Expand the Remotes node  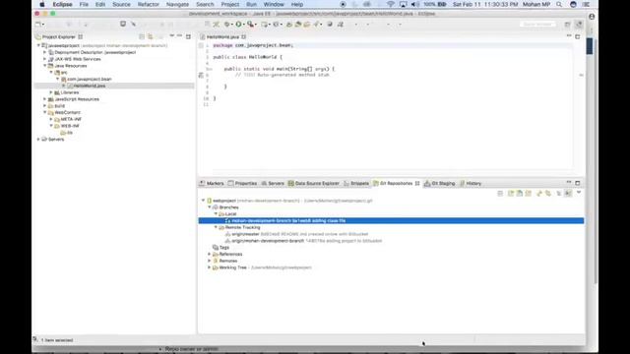point(210,261)
